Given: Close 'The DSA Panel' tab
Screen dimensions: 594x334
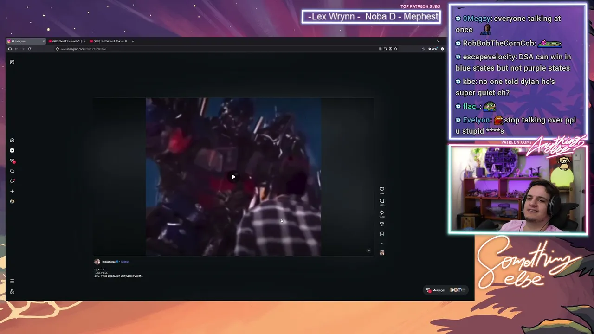Looking at the screenshot, I should tap(126, 41).
